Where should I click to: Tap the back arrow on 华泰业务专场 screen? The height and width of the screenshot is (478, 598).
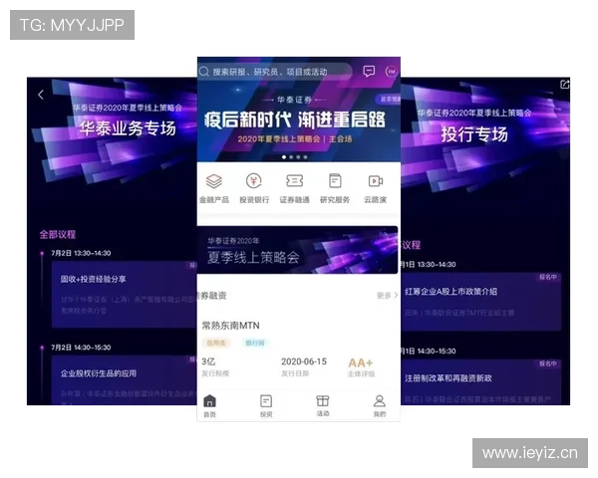pos(41,95)
